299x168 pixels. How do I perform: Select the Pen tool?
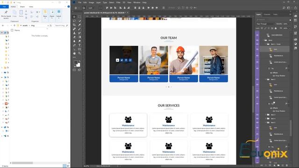pyautogui.click(x=74, y=45)
